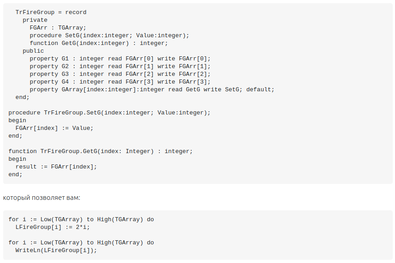
Task: Click the "result := FGArr[index];" line
Action: click(56, 167)
